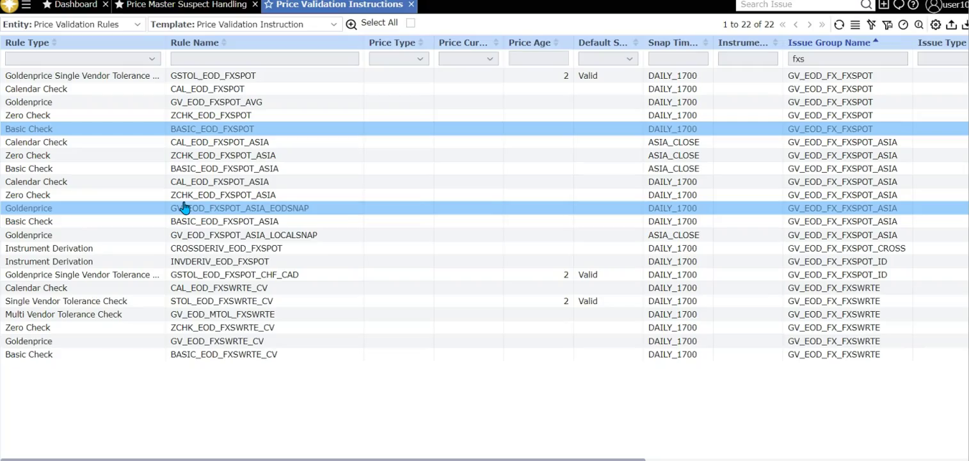The image size is (969, 461).
Task: Click the Snap Time filter field
Action: click(678, 58)
